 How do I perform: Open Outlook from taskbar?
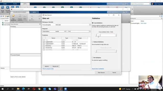pos(45,89)
